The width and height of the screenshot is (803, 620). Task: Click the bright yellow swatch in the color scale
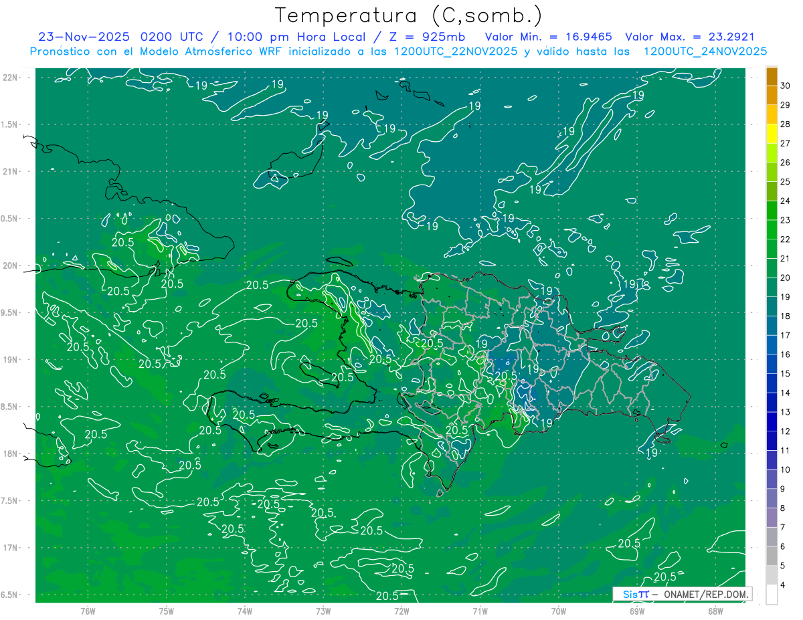(x=772, y=134)
